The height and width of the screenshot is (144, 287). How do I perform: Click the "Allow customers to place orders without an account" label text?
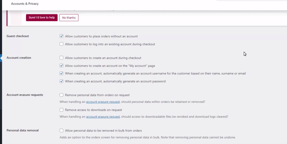101,36
